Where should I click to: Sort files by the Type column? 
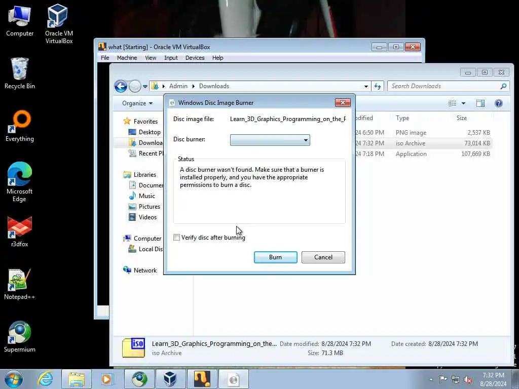point(402,118)
